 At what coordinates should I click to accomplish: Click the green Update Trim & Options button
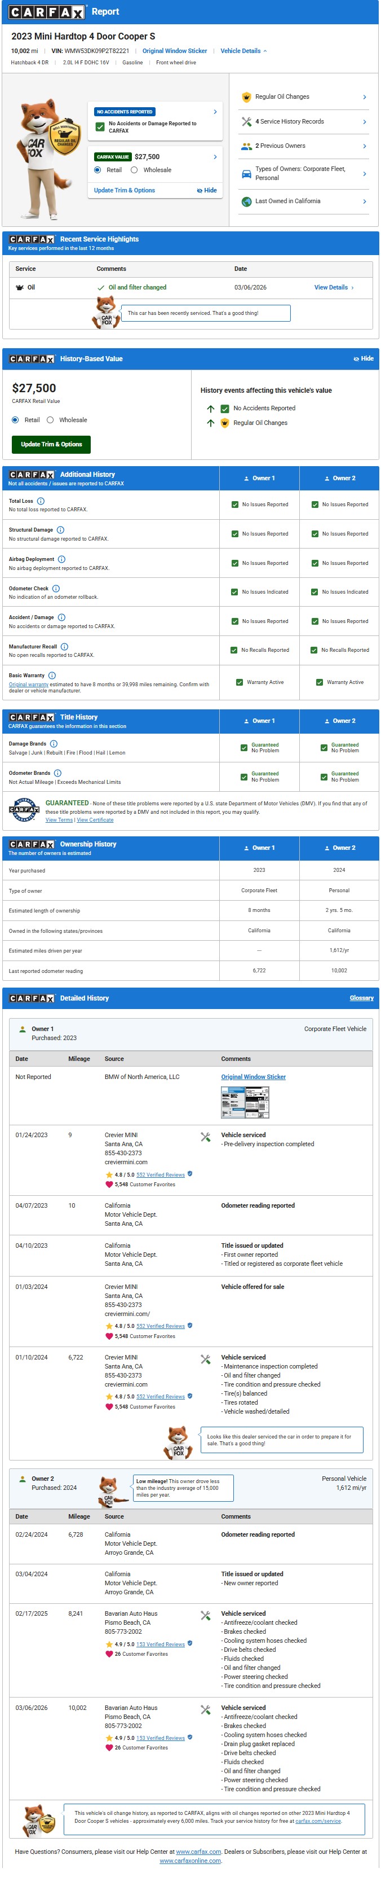coord(52,445)
